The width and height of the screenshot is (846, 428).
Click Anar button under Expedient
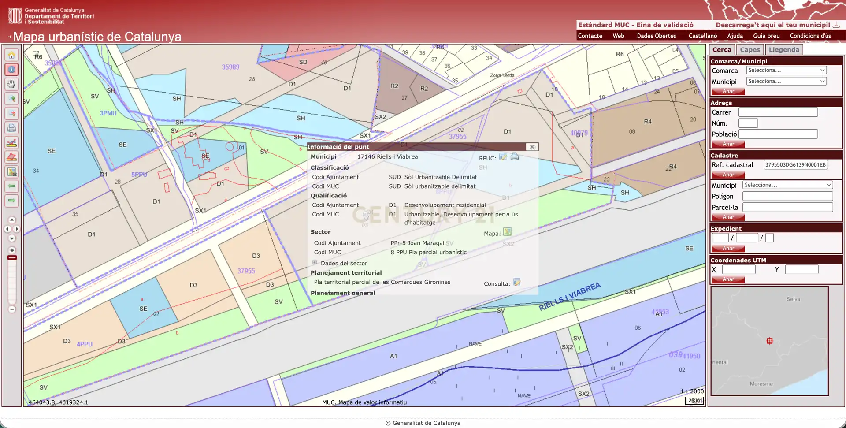(x=728, y=249)
